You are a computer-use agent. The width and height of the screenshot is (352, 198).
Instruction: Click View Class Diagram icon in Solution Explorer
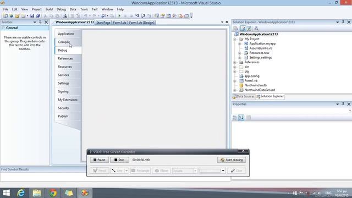256,29
